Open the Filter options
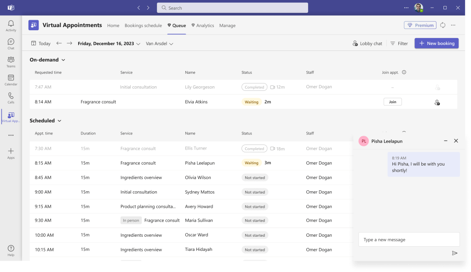 click(399, 44)
